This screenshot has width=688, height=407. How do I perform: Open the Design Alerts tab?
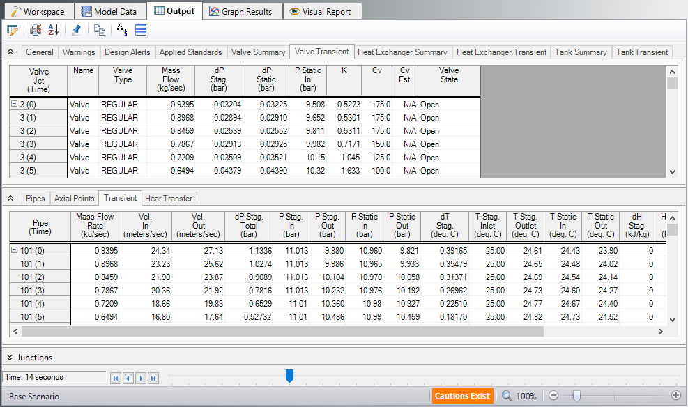click(x=128, y=52)
